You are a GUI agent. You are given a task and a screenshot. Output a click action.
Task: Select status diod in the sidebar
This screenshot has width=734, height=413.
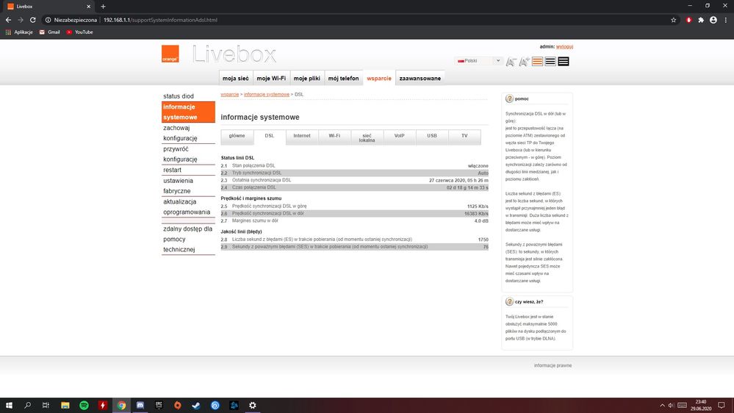coord(179,96)
